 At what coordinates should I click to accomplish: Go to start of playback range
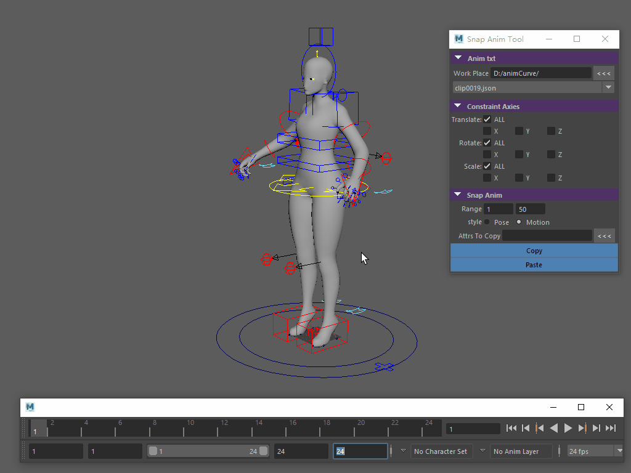click(511, 428)
